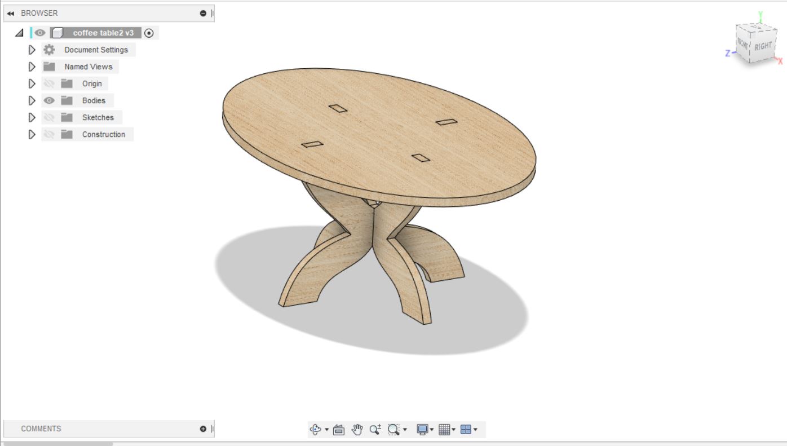
Task: Expand the Construction folder
Action: point(32,134)
